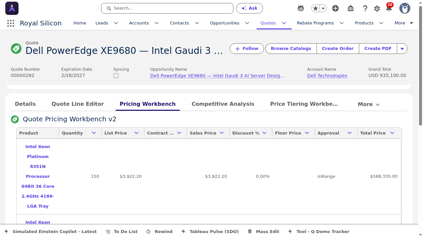The image size is (423, 238).
Task: Expand the Accounts nav dropdown chevron
Action: click(157, 23)
